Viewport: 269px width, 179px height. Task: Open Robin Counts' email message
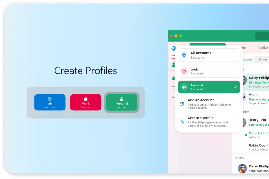coord(257,147)
